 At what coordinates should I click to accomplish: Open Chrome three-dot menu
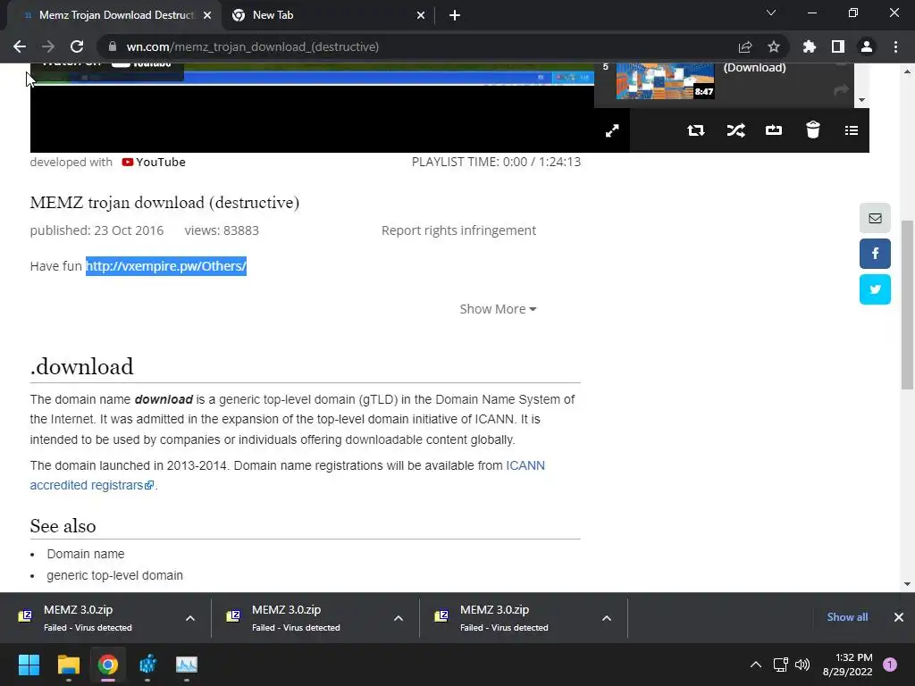coord(895,46)
